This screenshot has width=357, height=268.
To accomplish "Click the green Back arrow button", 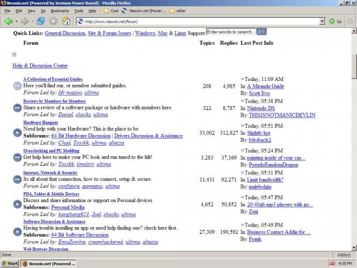I will 9,21.
